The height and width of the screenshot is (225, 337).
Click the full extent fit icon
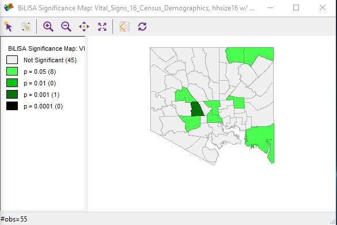[x=102, y=27]
